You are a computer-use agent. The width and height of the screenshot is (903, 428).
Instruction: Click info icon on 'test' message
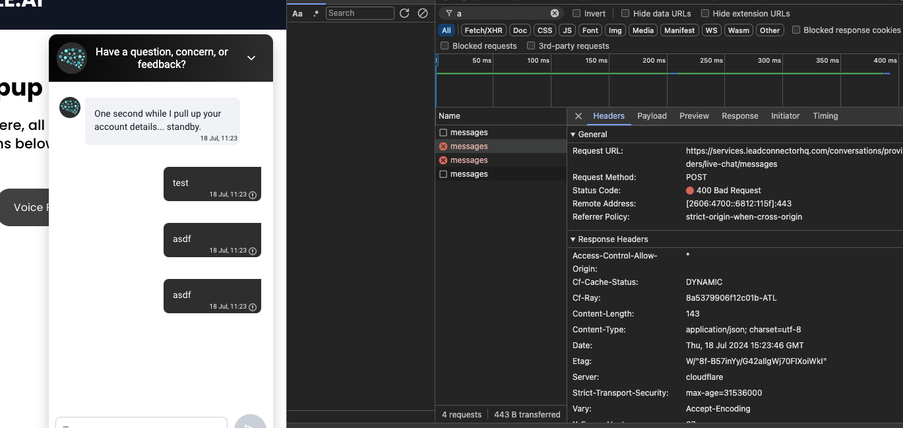click(x=253, y=195)
